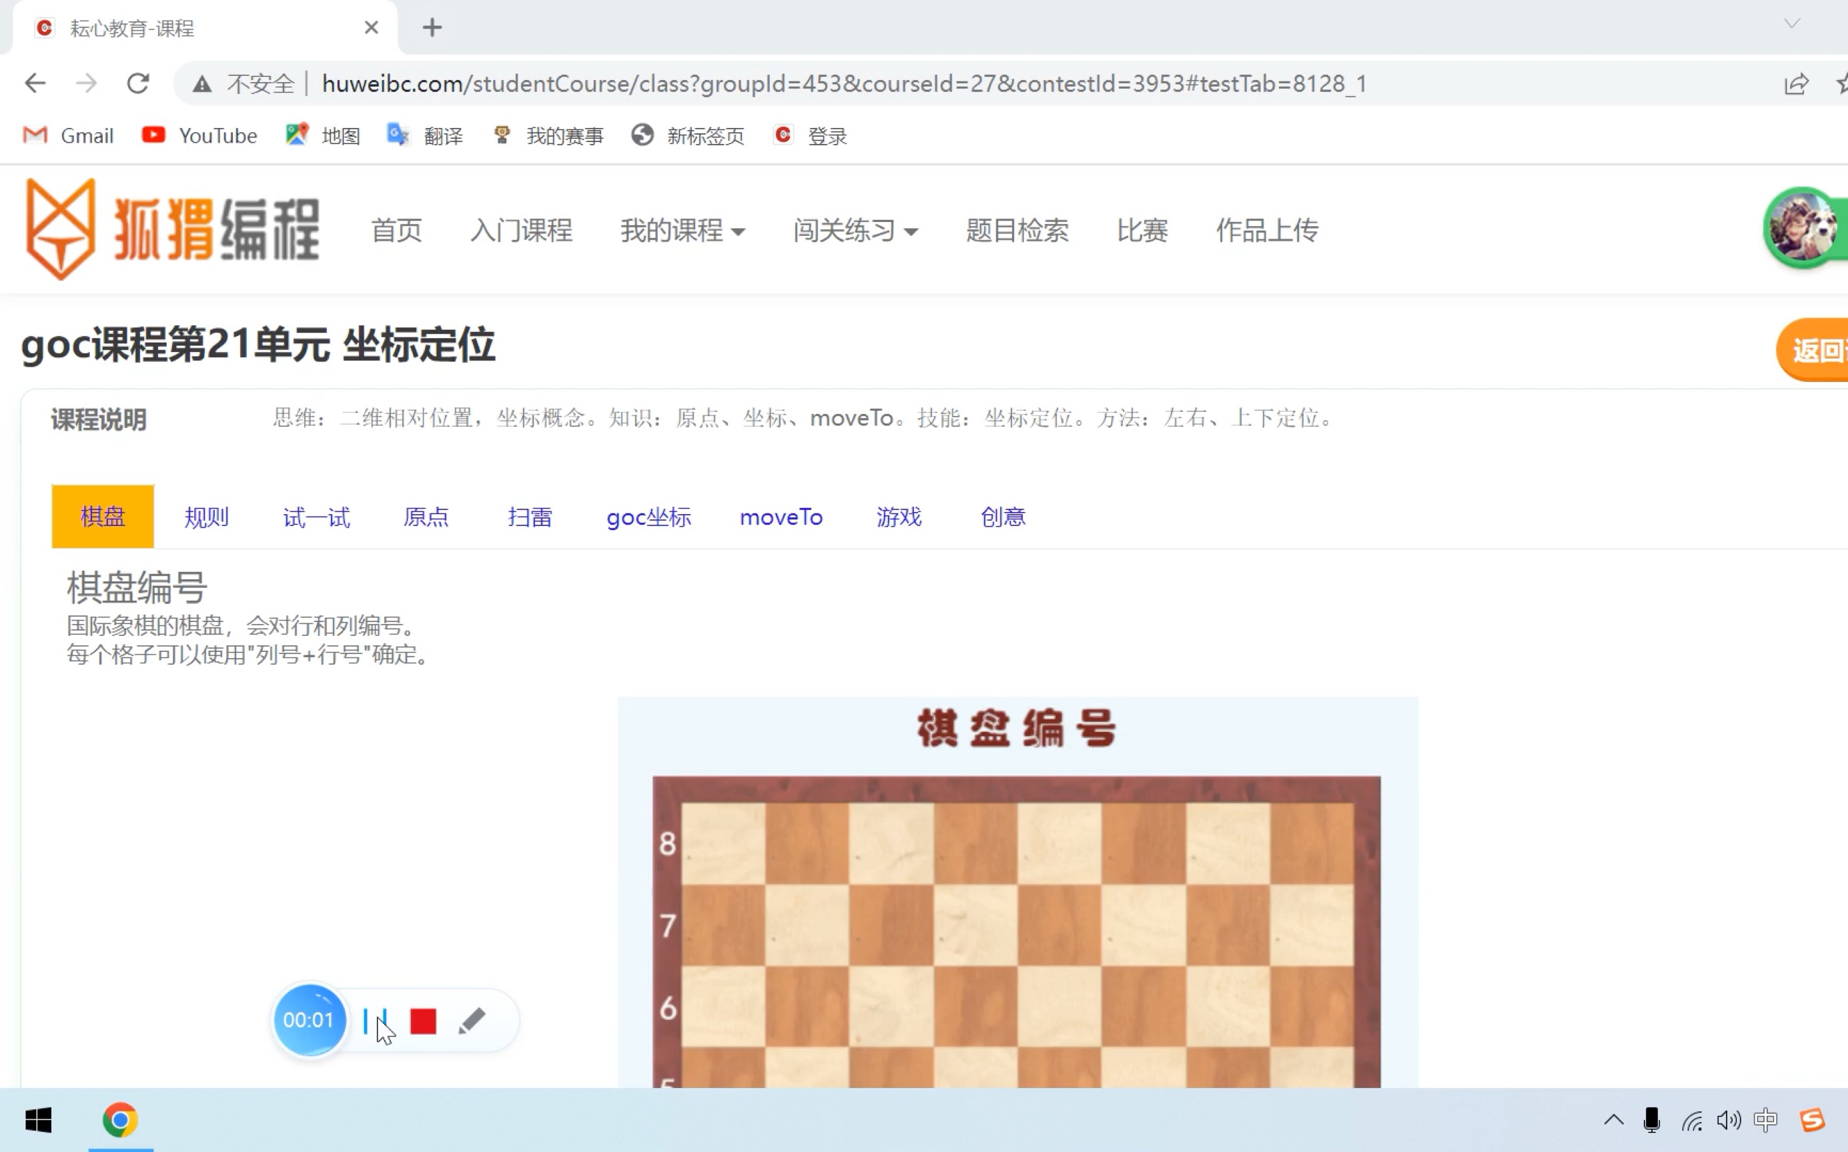Toggle the 中 input language indicator
Screen dimensions: 1848x1152
point(1766,1120)
